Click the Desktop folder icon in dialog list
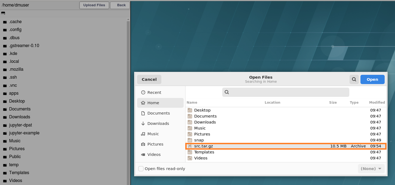The image size is (395, 185). coord(190,110)
